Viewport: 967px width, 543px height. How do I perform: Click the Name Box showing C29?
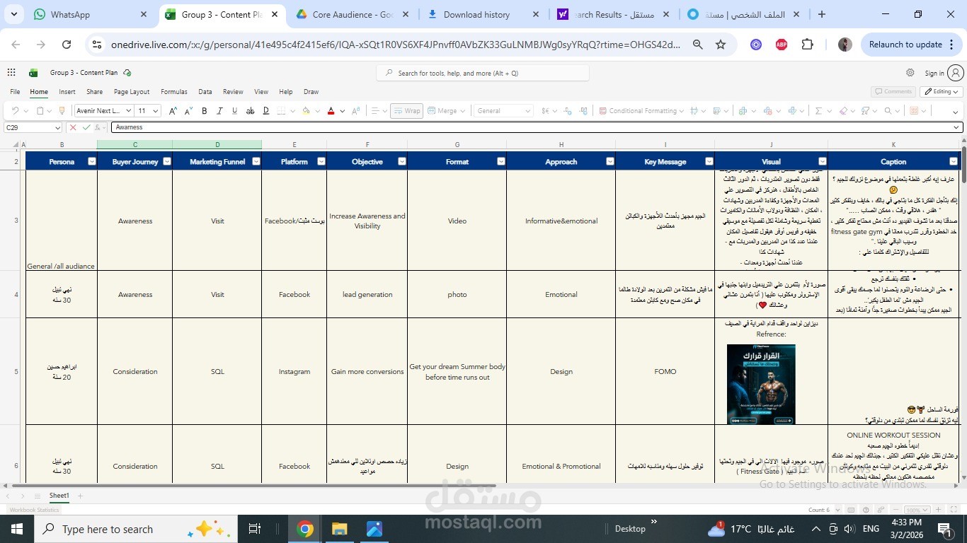pyautogui.click(x=33, y=127)
